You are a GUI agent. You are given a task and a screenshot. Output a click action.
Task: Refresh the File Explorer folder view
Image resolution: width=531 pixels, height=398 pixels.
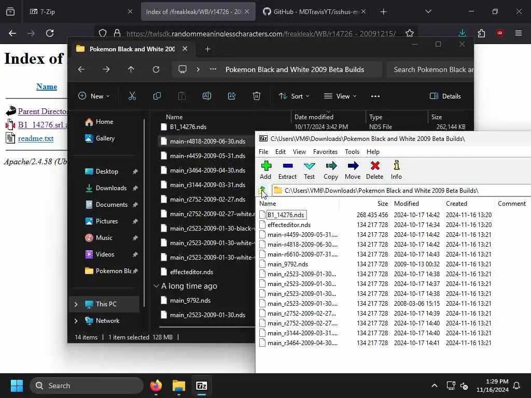156,69
